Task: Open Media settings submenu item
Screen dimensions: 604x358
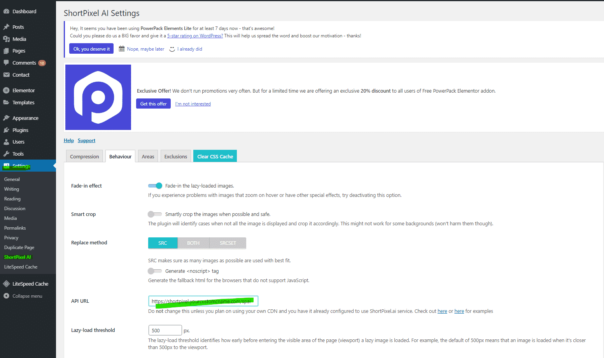Action: pos(11,218)
